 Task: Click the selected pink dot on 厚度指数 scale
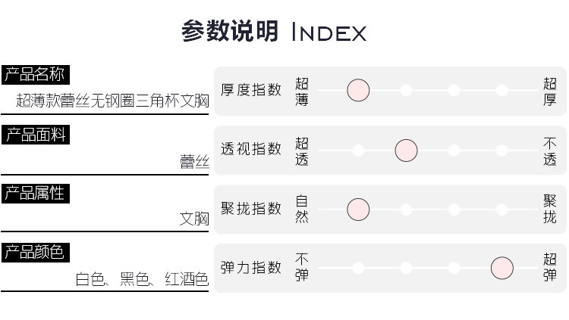point(358,91)
